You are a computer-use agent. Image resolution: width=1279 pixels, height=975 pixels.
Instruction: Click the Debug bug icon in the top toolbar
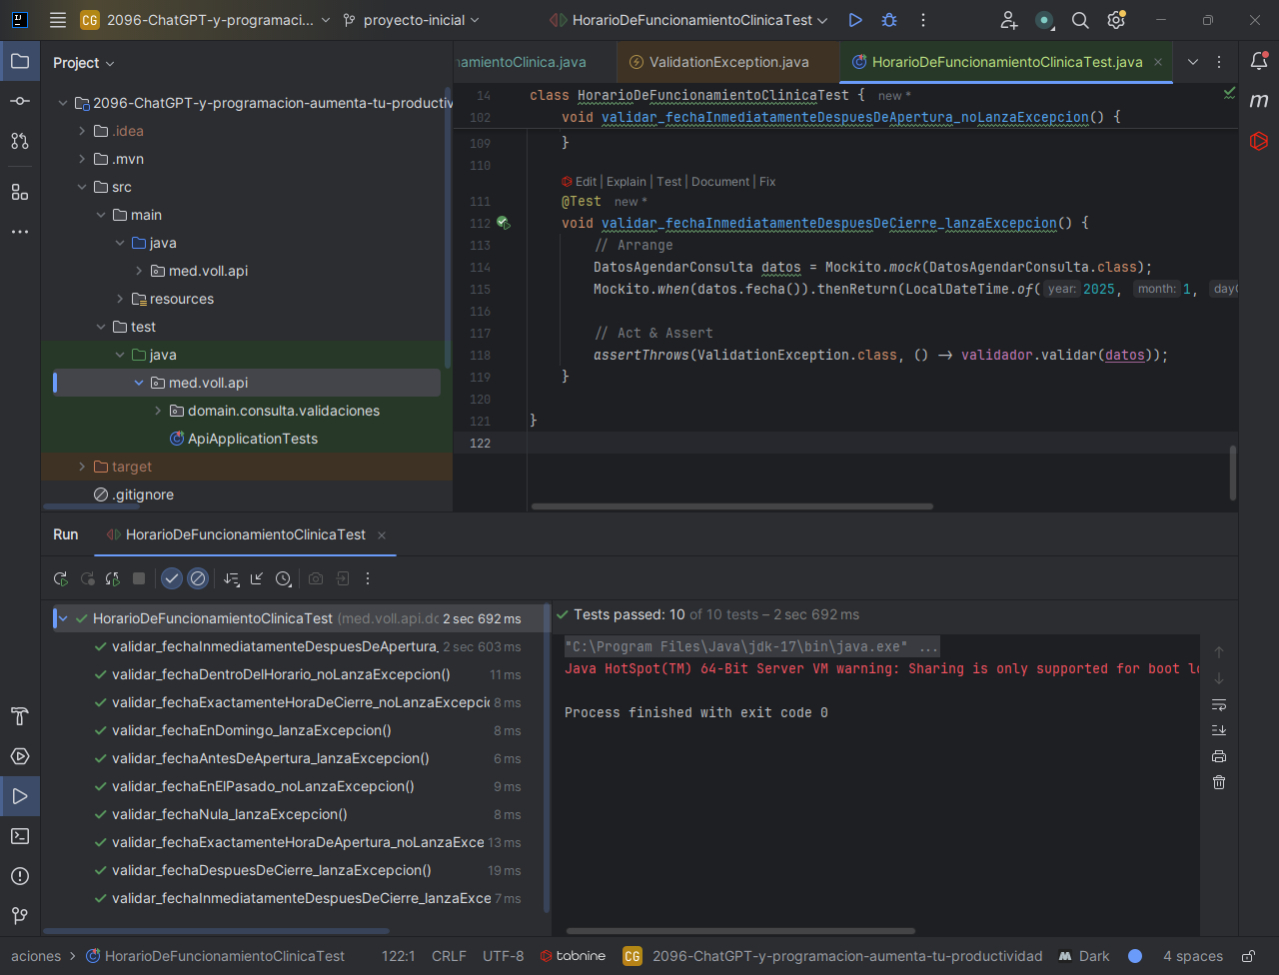[888, 20]
